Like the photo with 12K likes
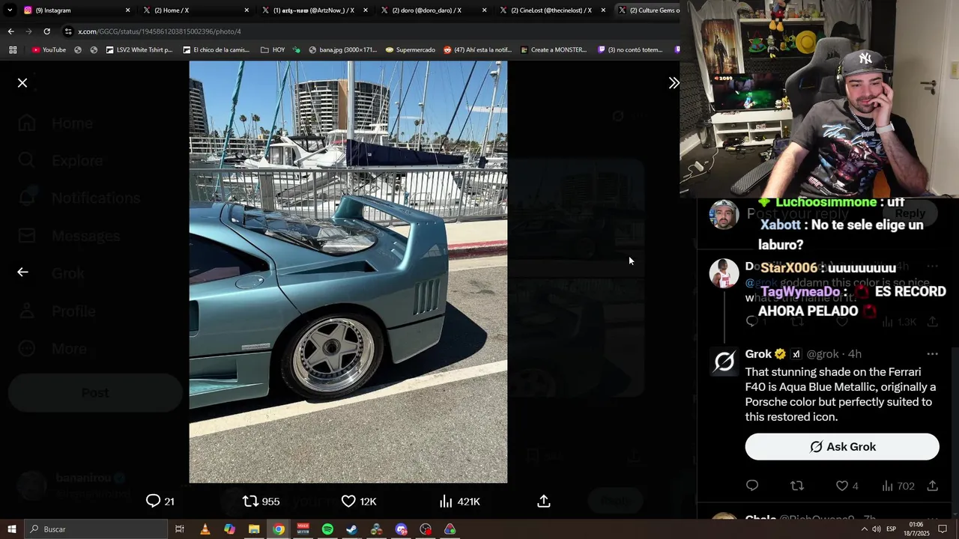This screenshot has height=539, width=959. tap(358, 501)
